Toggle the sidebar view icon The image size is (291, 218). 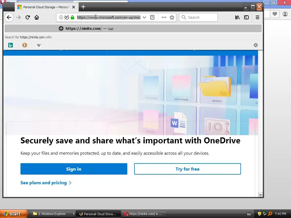(246, 17)
